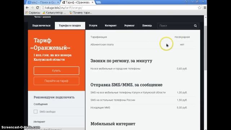Open the Роуминг menu item
This screenshot has height=130, width=231.
(129, 26)
